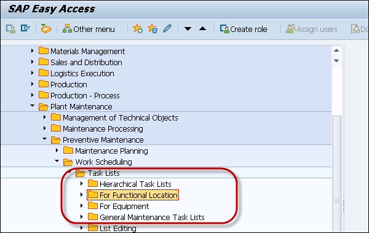Click Move Favorites Up arrow

202,29
